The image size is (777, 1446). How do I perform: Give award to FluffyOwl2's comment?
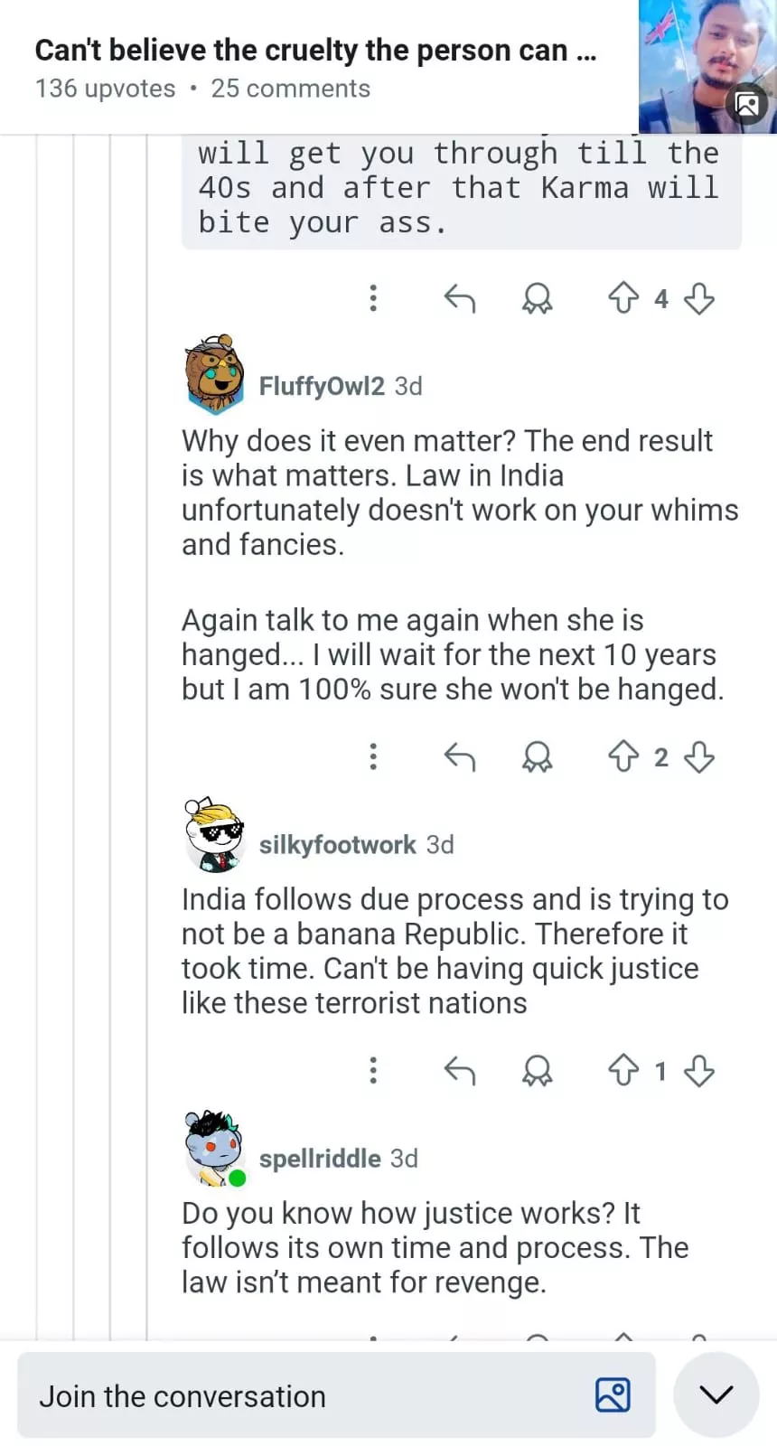click(x=538, y=756)
